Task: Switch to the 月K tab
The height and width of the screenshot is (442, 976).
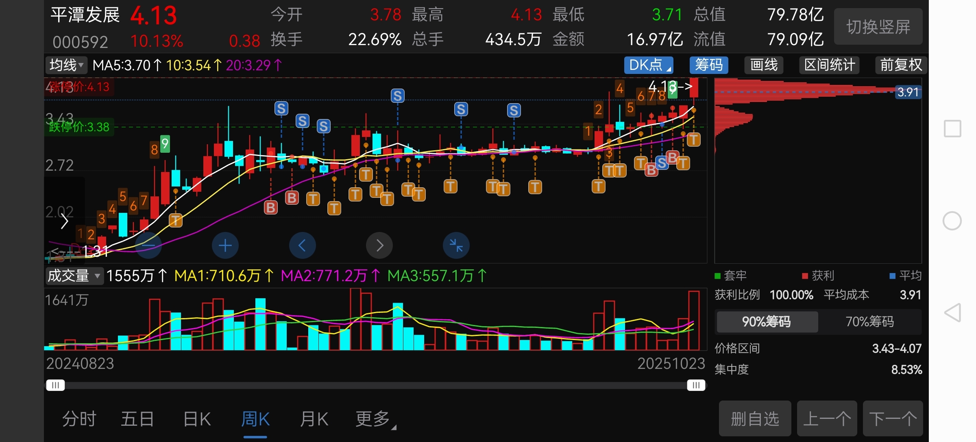Action: pos(314,419)
